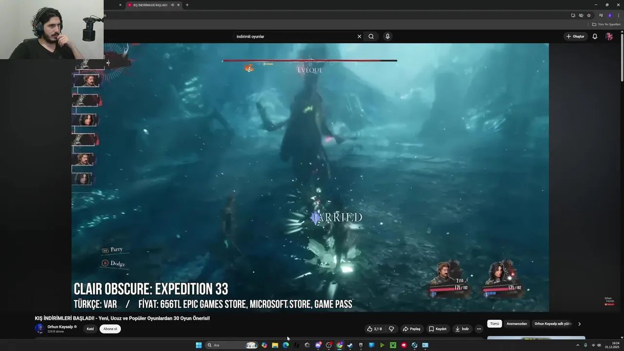
Task: Dislike the video
Action: [391, 329]
